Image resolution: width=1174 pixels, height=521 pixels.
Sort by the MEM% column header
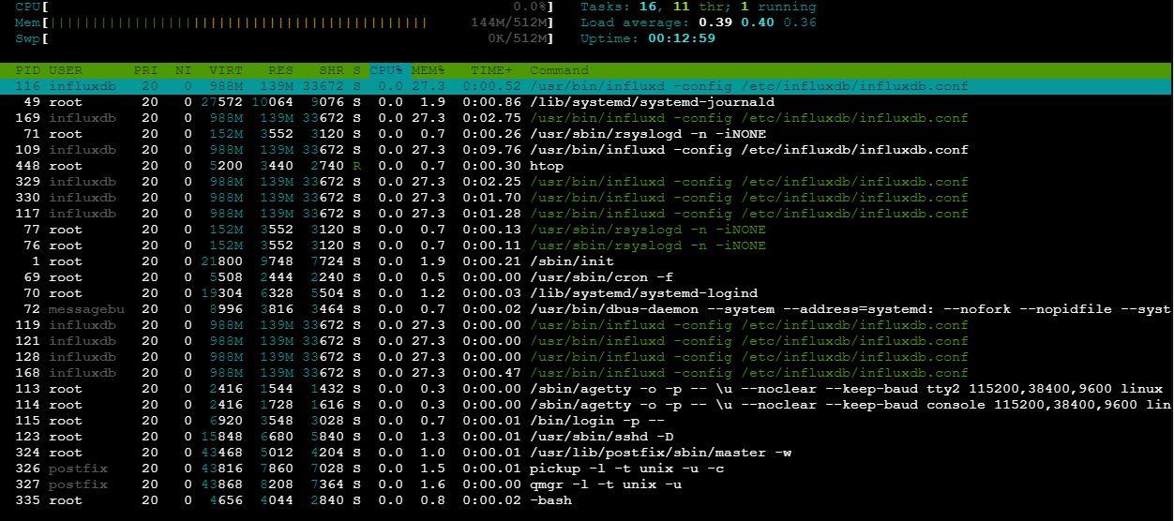(429, 70)
